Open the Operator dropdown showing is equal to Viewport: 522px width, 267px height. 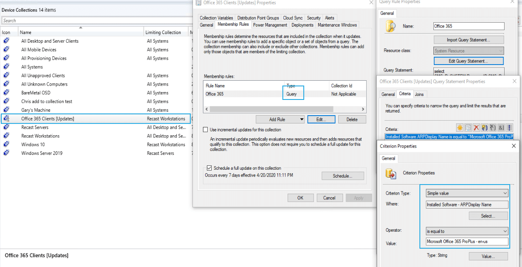[506, 231]
